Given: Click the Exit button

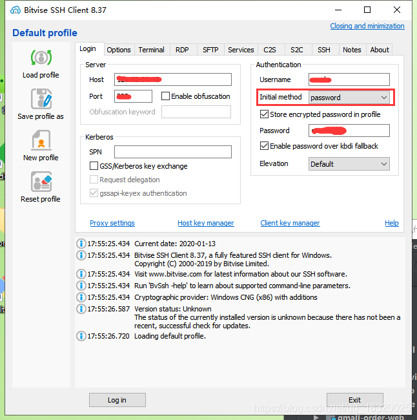Looking at the screenshot, I should coord(354,400).
